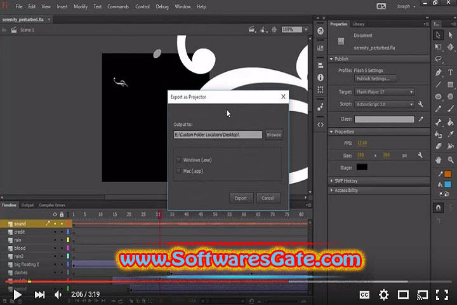Click the YouTube settings gear icon

(383, 295)
